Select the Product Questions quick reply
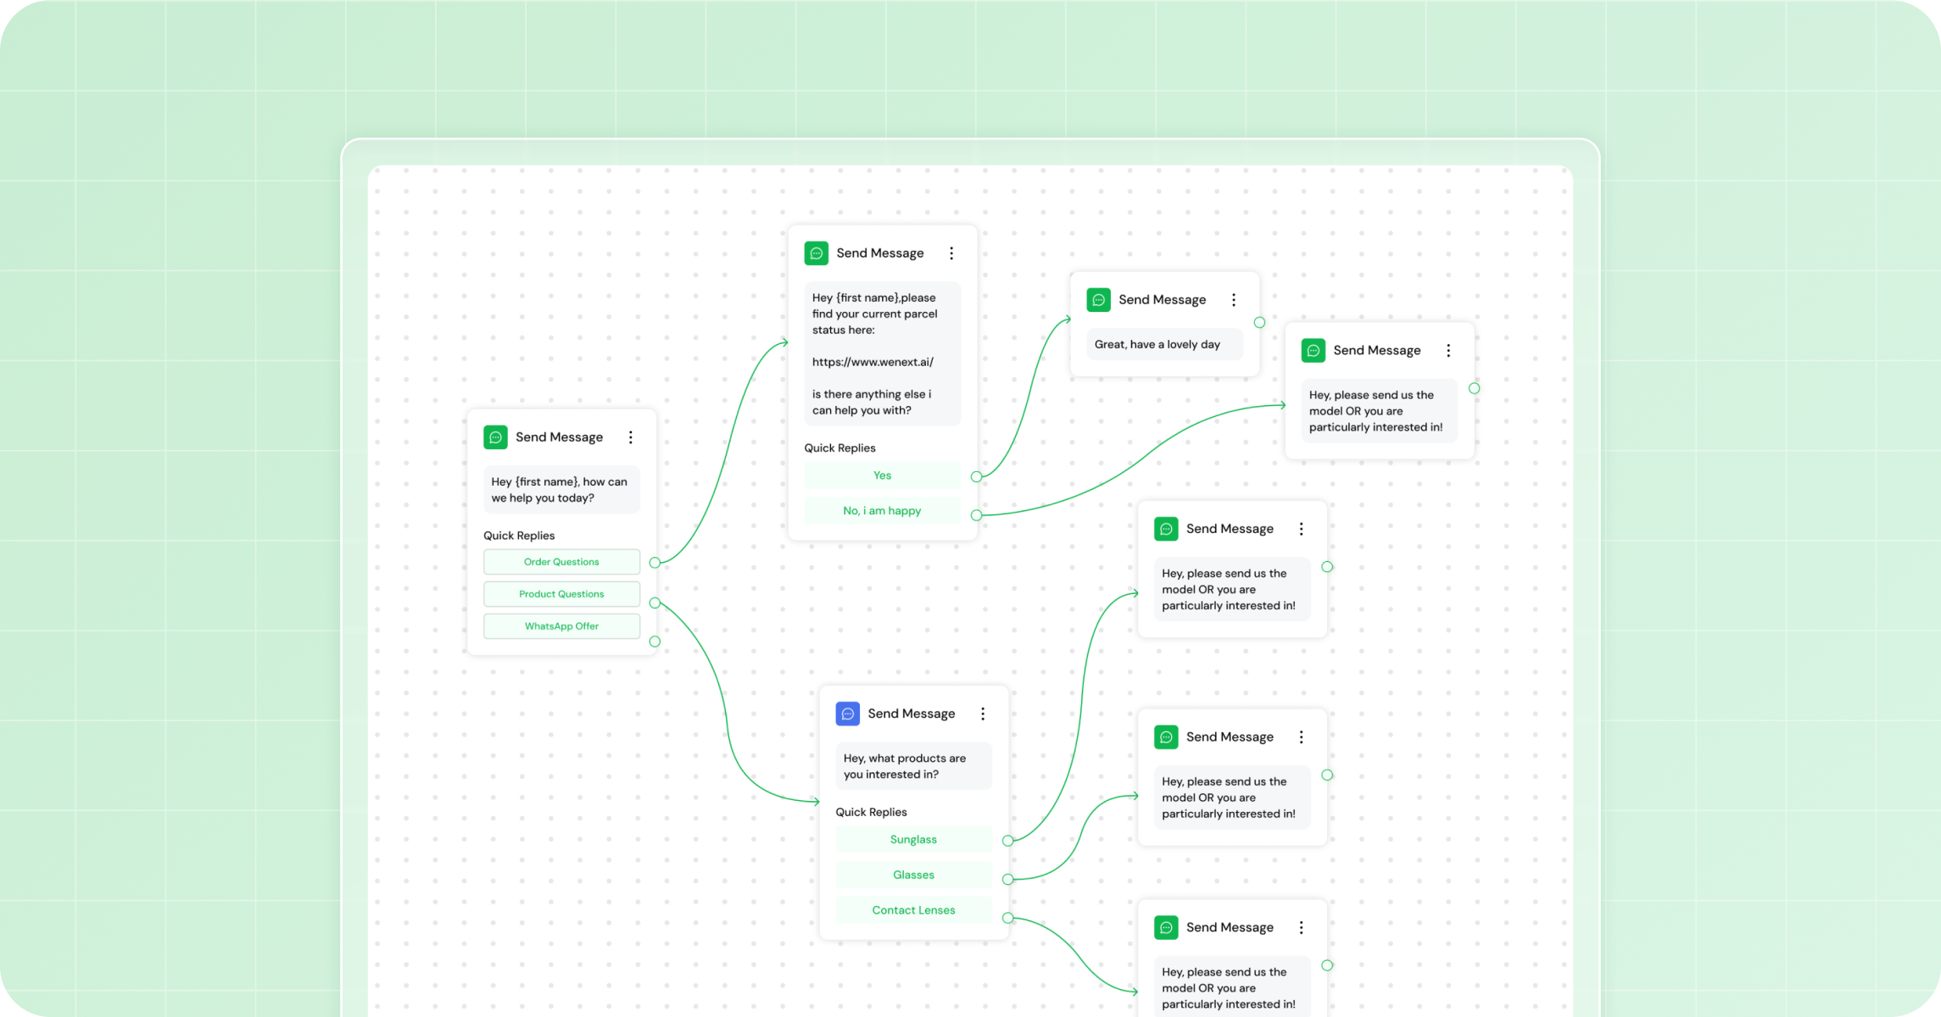The height and width of the screenshot is (1017, 1941). (x=561, y=594)
